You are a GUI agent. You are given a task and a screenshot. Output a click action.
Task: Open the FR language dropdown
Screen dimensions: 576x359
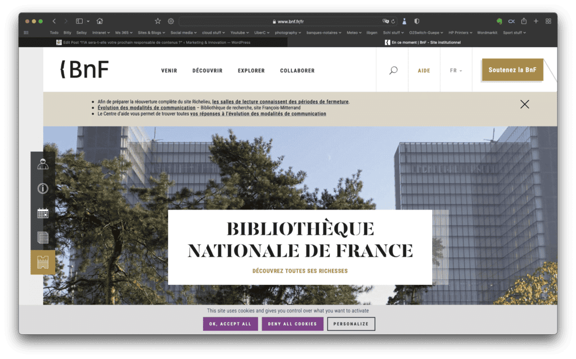point(456,70)
